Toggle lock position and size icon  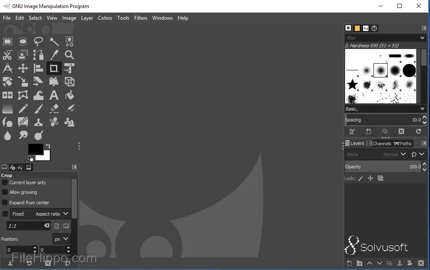coord(370,178)
